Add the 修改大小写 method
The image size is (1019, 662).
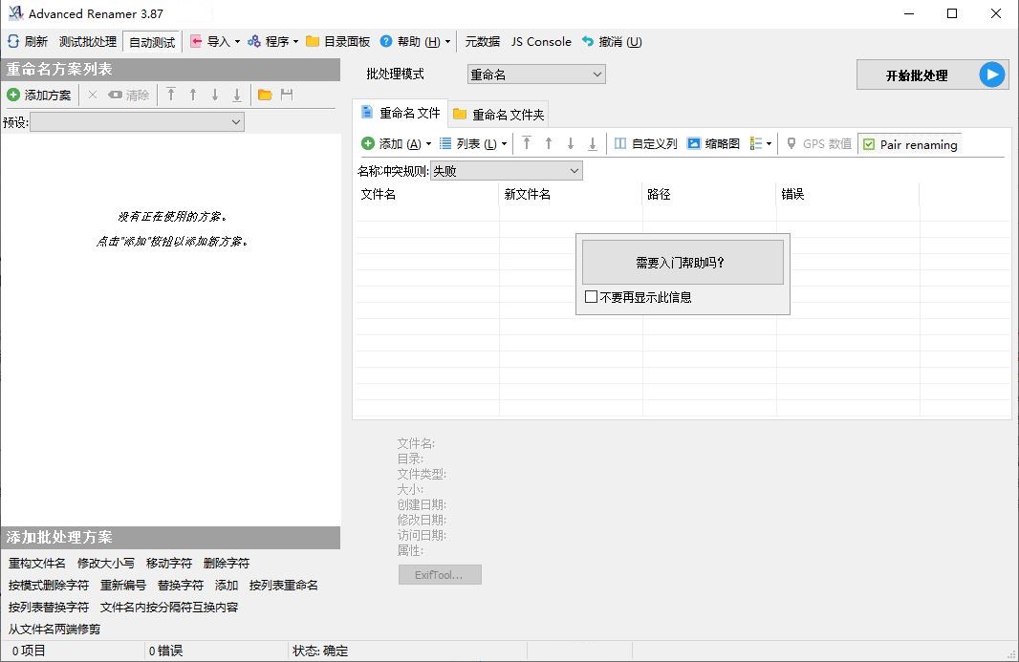point(106,564)
